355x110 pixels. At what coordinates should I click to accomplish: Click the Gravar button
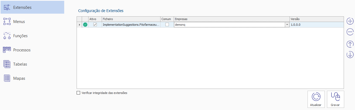point(335,99)
